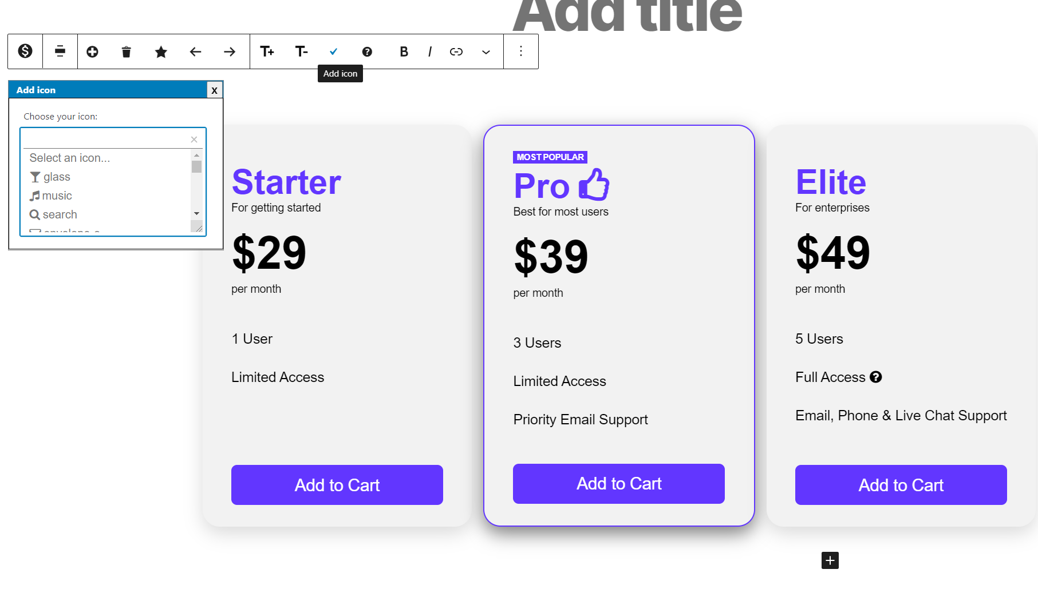Image resolution: width=1038 pixels, height=597 pixels.
Task: Open the three-dot block options menu
Action: tap(520, 51)
